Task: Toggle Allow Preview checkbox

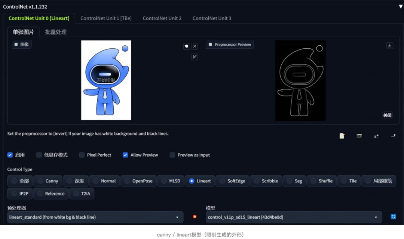Action: pyautogui.click(x=125, y=155)
